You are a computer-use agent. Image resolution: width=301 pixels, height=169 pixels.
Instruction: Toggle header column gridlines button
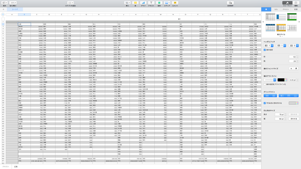click(282, 96)
